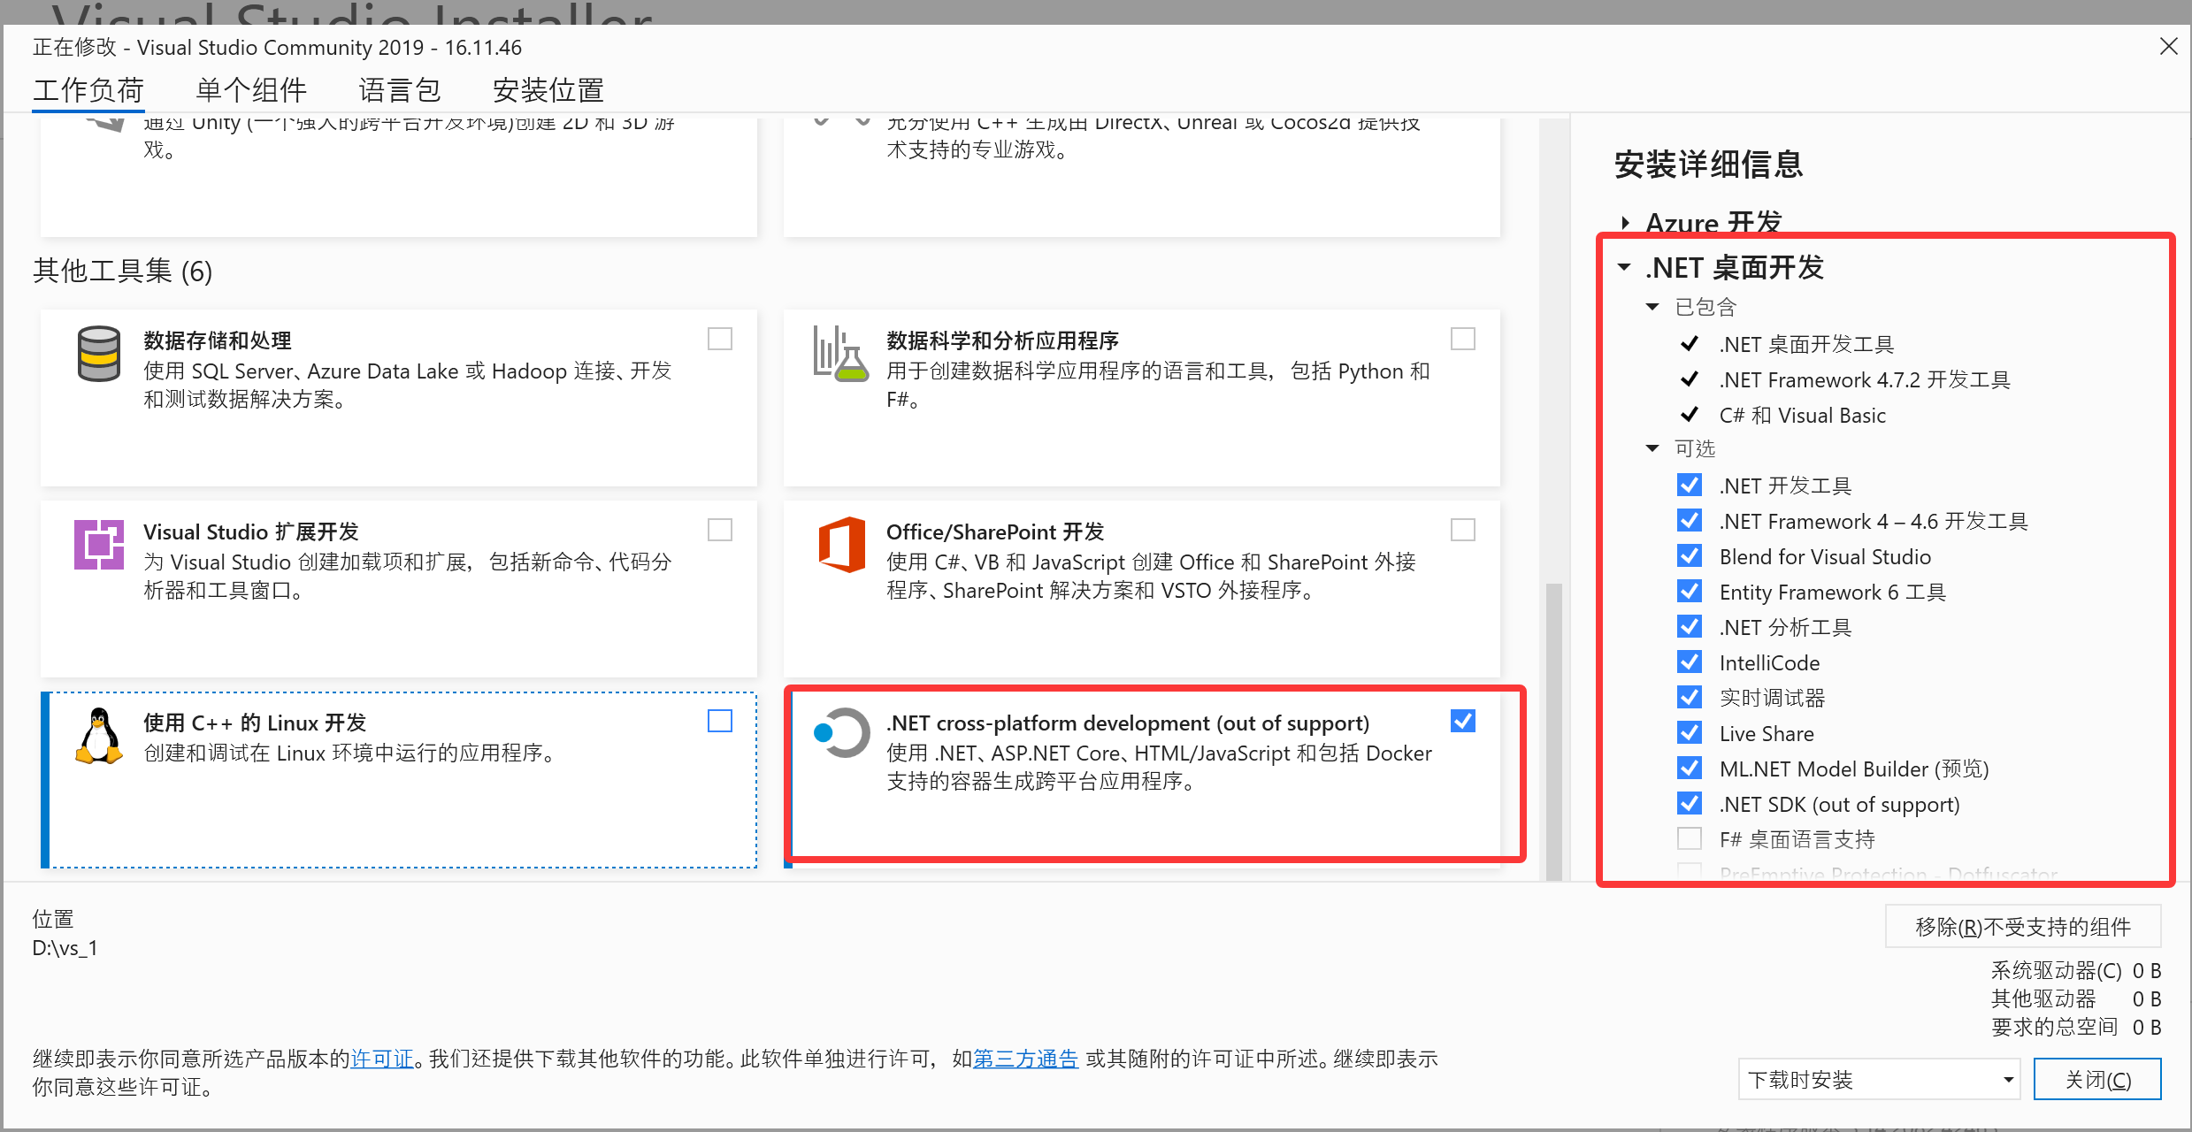Check the 使用 C++ 的 Linux 开发 workload
The width and height of the screenshot is (2192, 1132).
(720, 721)
